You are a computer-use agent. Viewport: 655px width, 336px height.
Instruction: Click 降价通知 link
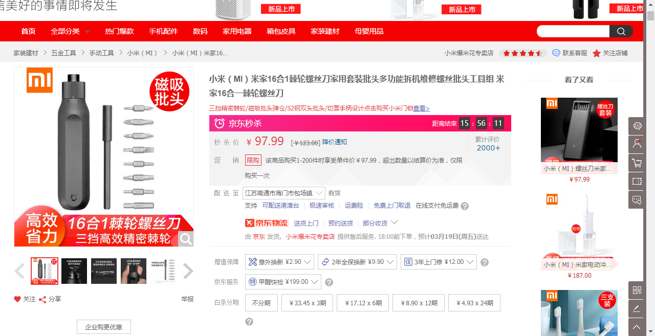click(335, 142)
